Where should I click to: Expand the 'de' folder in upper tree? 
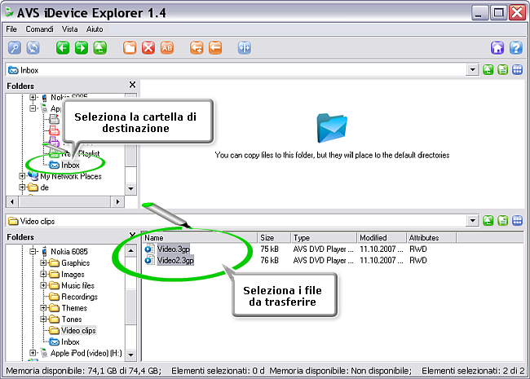tap(22, 187)
